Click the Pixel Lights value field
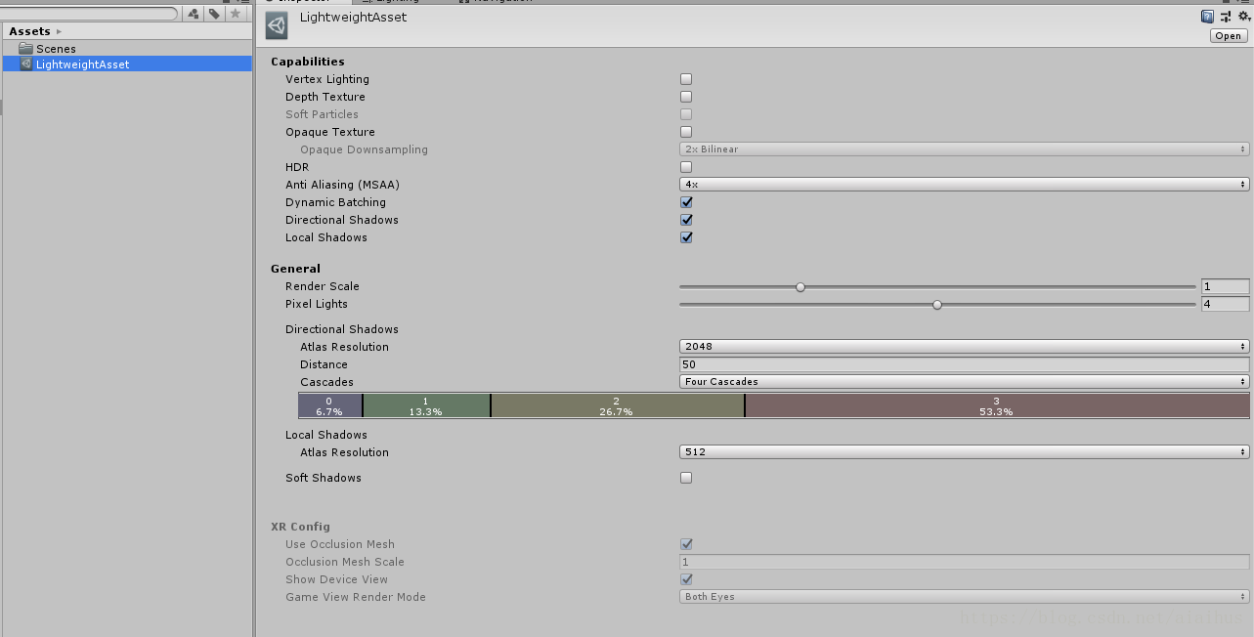1254x637 pixels. [x=1226, y=304]
